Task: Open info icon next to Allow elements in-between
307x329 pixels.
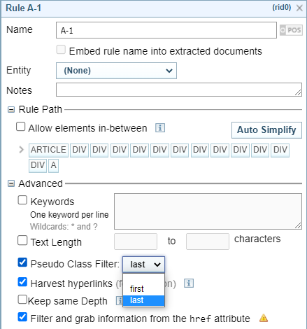Action: click(160, 128)
